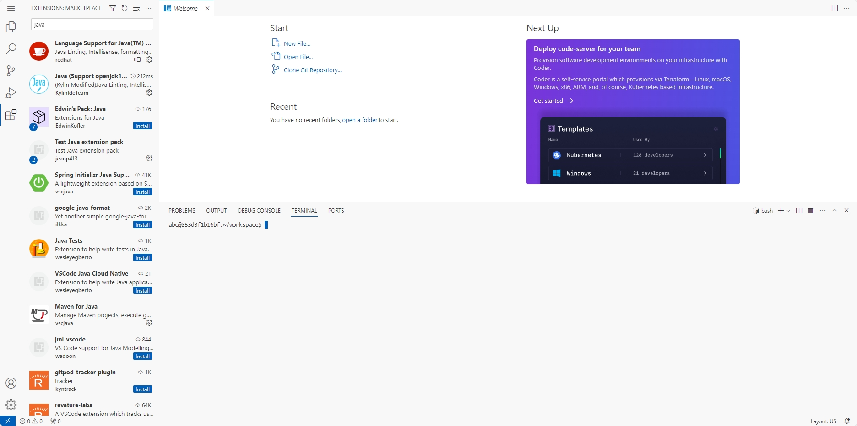
Task: Install the Java Tests extension
Action: [x=143, y=257]
